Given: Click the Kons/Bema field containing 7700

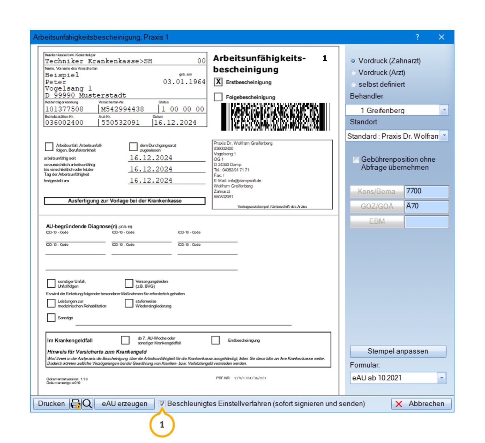Looking at the screenshot, I should click(x=427, y=191).
